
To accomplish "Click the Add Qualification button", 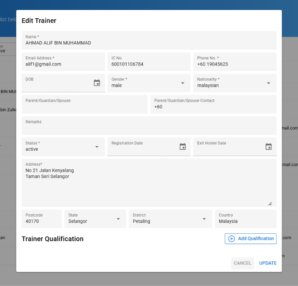I will pos(251,239).
